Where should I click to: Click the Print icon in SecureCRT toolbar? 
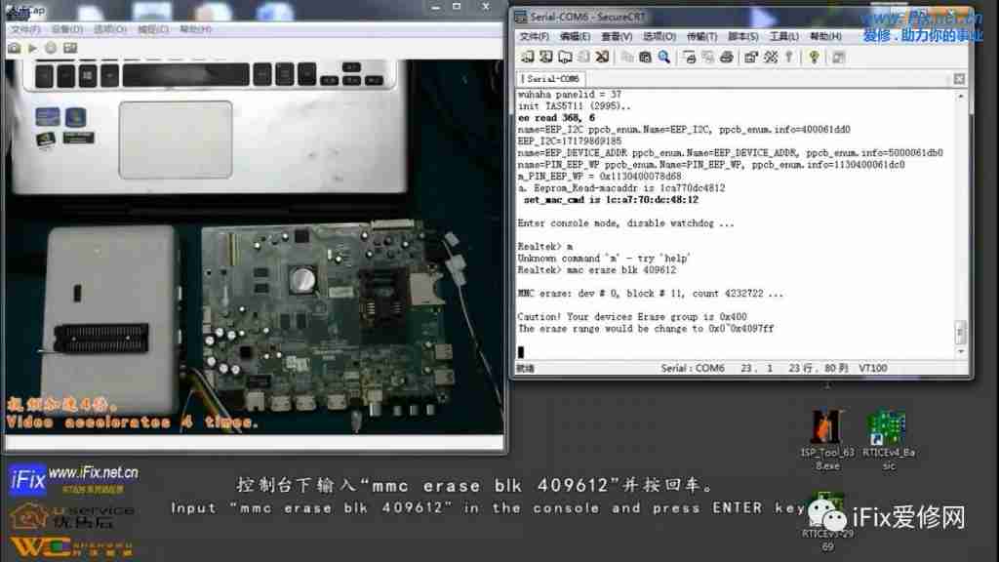coord(726,58)
